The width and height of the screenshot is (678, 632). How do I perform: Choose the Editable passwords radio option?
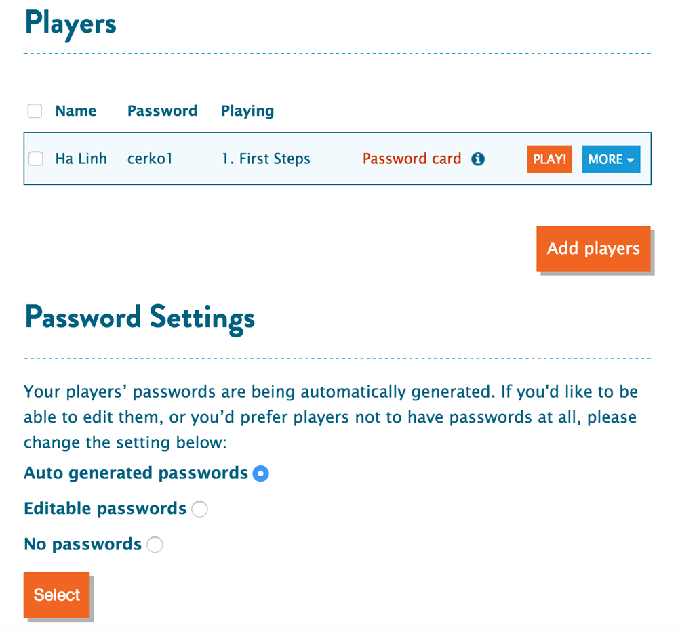pyautogui.click(x=199, y=509)
